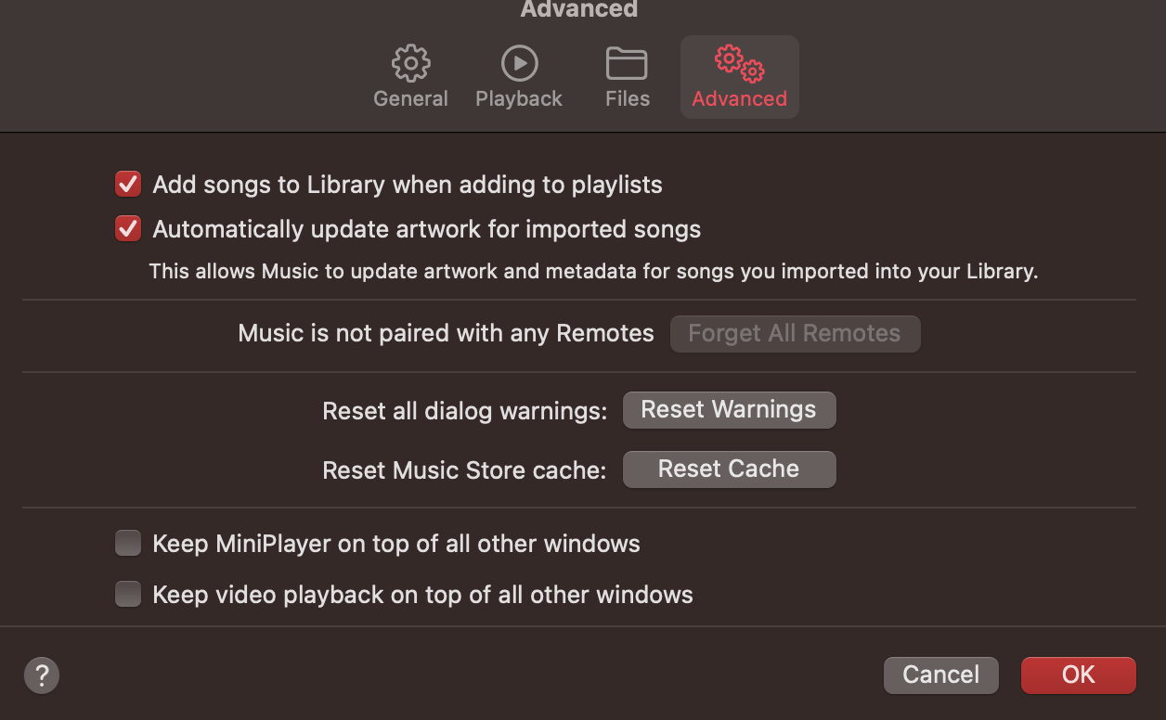
Task: Select the Playback tab text label
Action: [519, 98]
